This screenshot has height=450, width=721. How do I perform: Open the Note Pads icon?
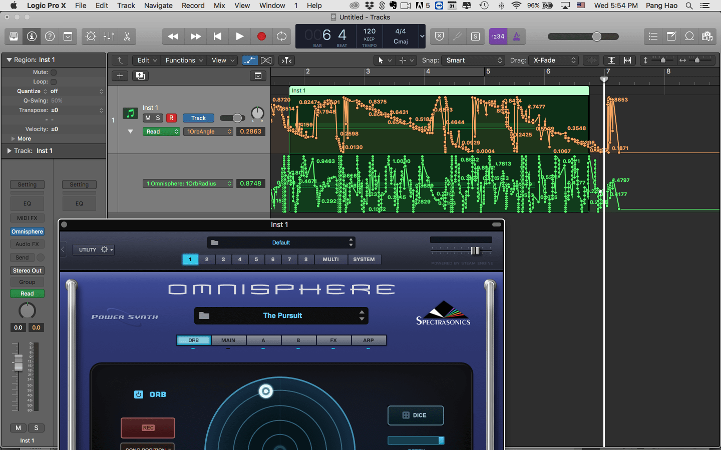click(x=671, y=36)
